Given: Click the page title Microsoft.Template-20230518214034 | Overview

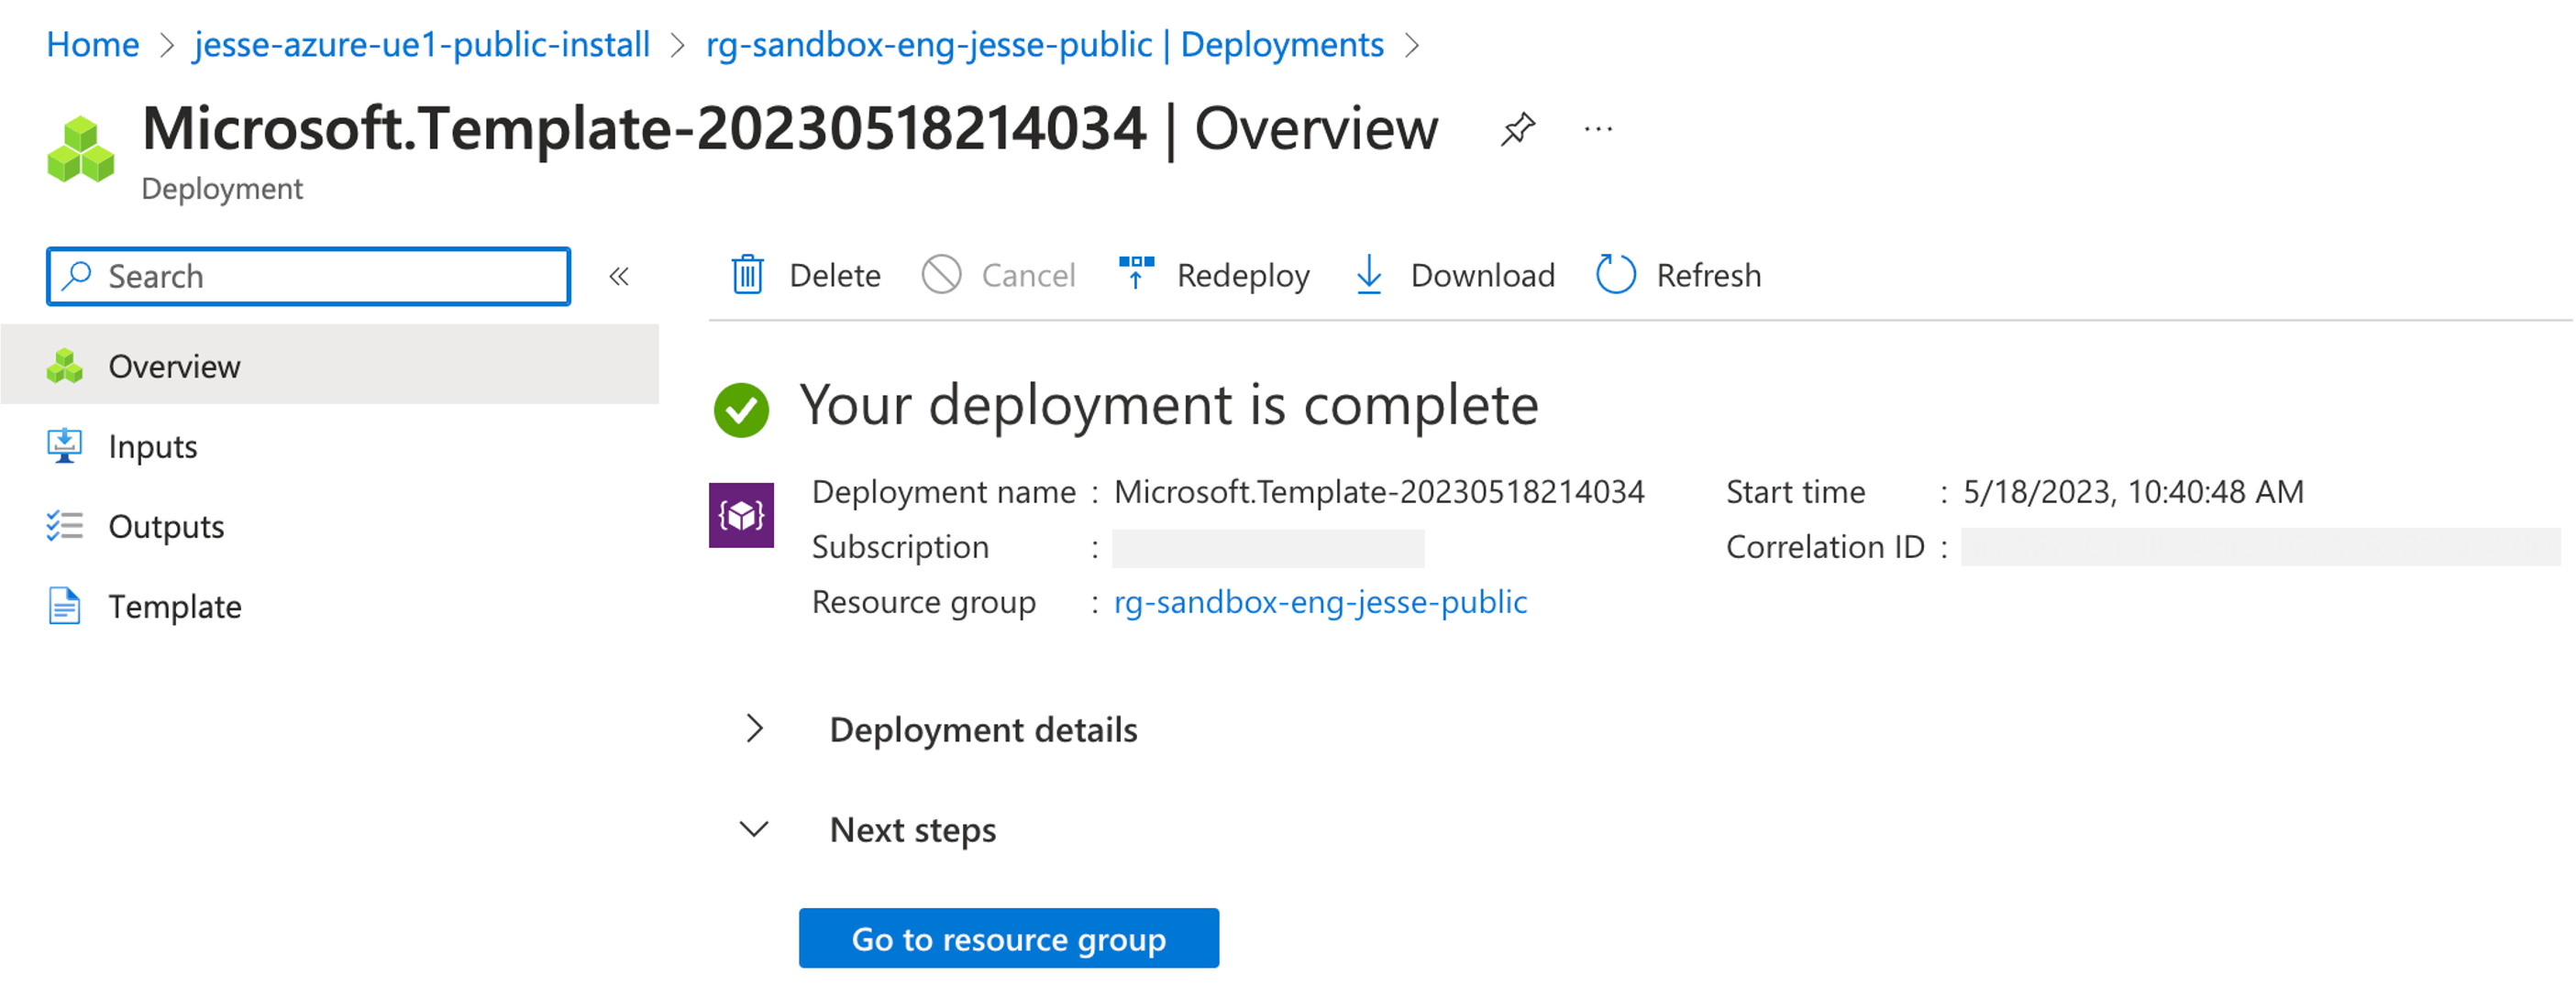Looking at the screenshot, I should 790,129.
